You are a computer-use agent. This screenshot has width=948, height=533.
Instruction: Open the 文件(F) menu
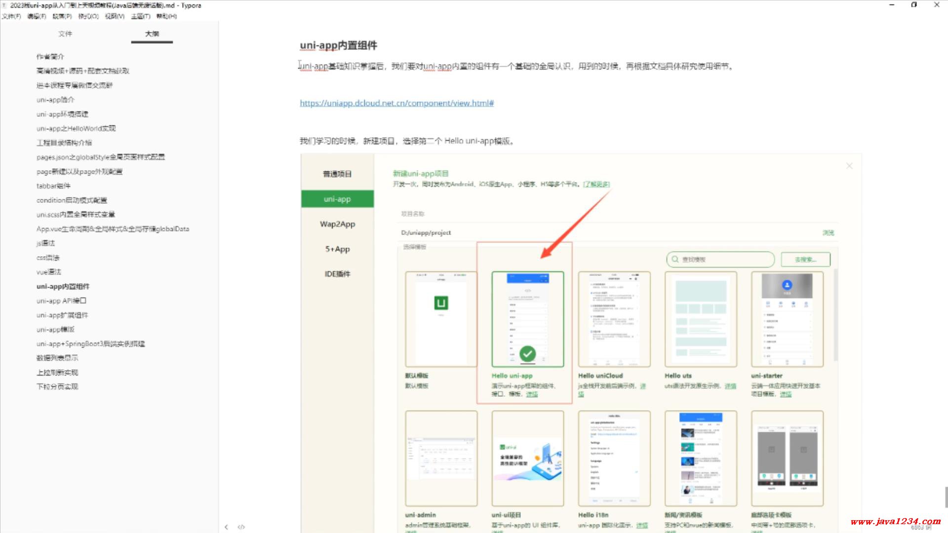coord(11,16)
